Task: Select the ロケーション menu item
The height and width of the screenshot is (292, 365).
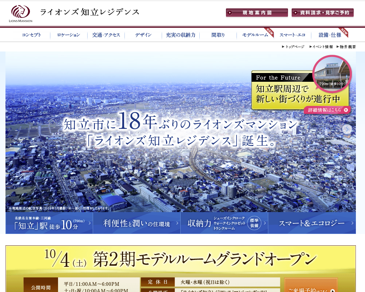Action: click(69, 35)
